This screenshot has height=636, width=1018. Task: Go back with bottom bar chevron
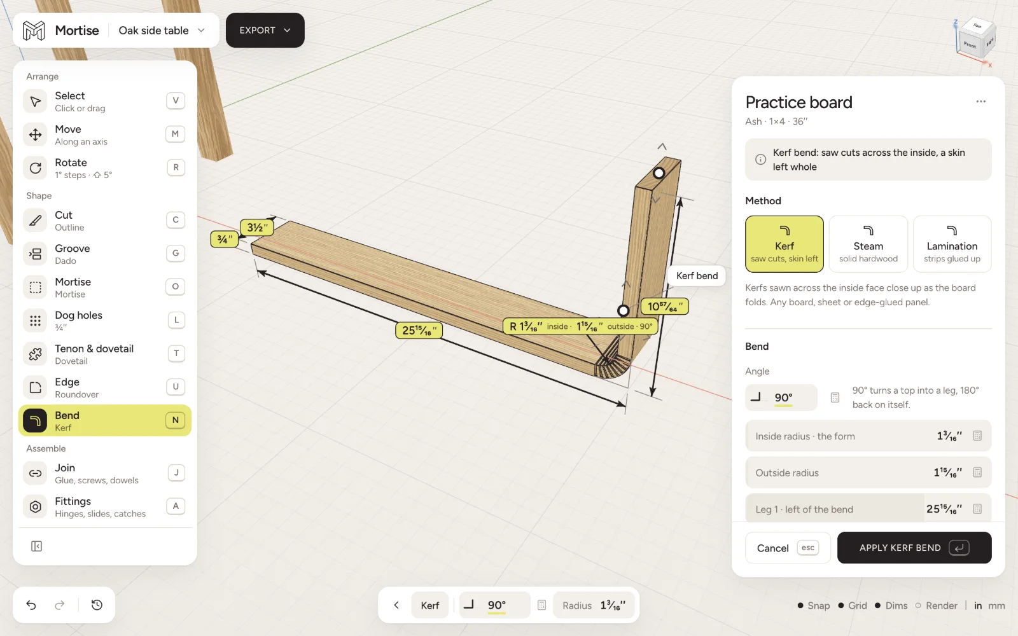tap(396, 605)
